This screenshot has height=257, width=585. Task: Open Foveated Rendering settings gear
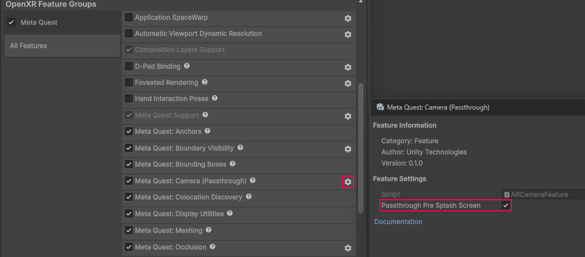(348, 83)
